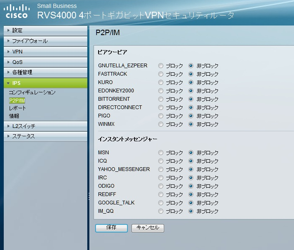Select 非ブロック for FASTTRACK
This screenshot has height=250, width=294.
tap(191, 74)
